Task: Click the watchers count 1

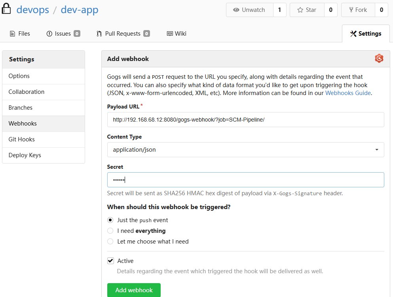Action: (x=280, y=10)
